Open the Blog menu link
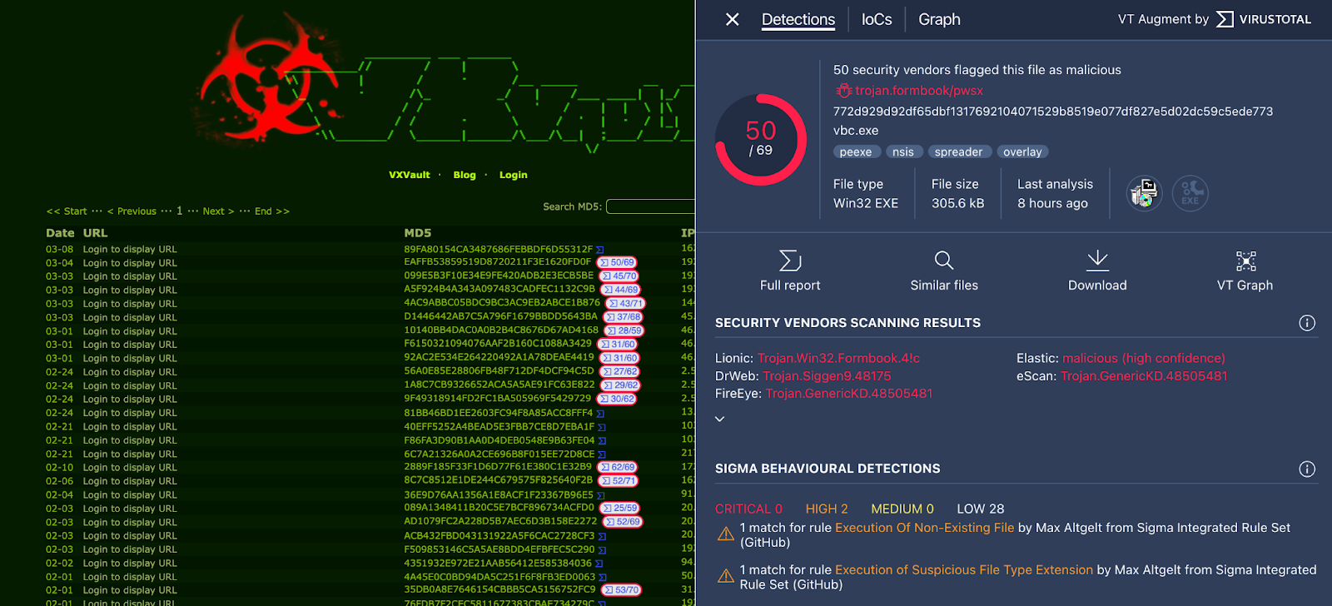This screenshot has width=1332, height=606. click(465, 175)
